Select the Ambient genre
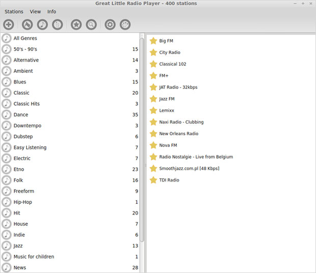This screenshot has height=273, width=316. pyautogui.click(x=70, y=71)
